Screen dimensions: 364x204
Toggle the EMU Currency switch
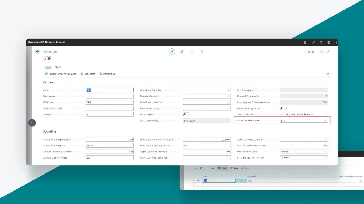(x=186, y=114)
